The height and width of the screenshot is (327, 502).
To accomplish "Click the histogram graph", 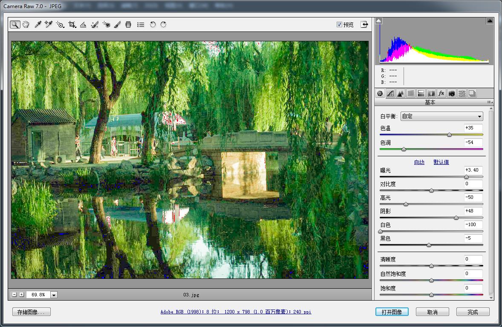I will click(434, 42).
